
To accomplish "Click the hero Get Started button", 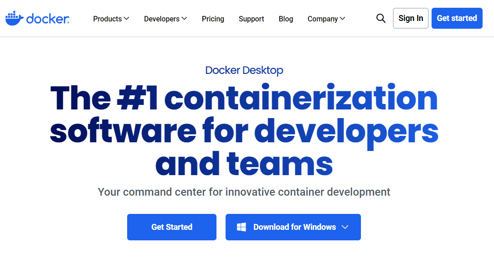I will tap(172, 227).
